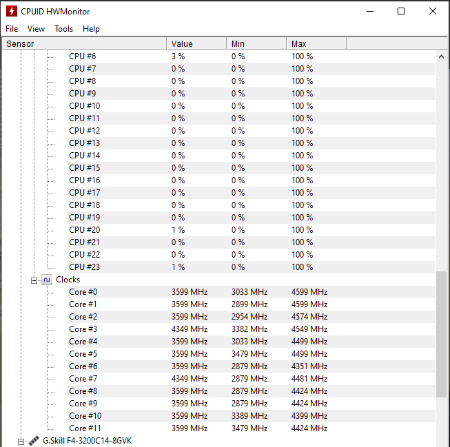Click the 4351 MHz max value

[309, 366]
